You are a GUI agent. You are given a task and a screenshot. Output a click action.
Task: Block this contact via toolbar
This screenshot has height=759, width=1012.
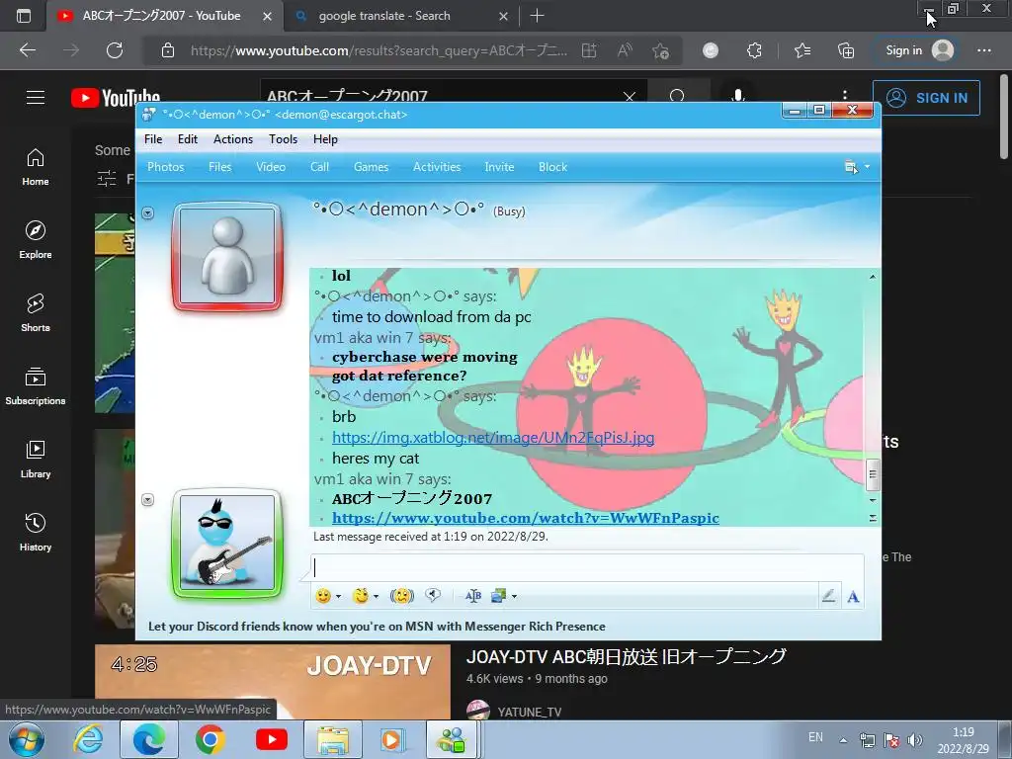tap(553, 167)
